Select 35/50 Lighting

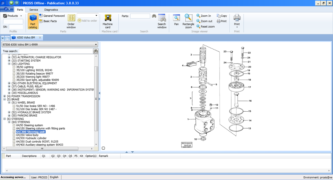click(25, 67)
